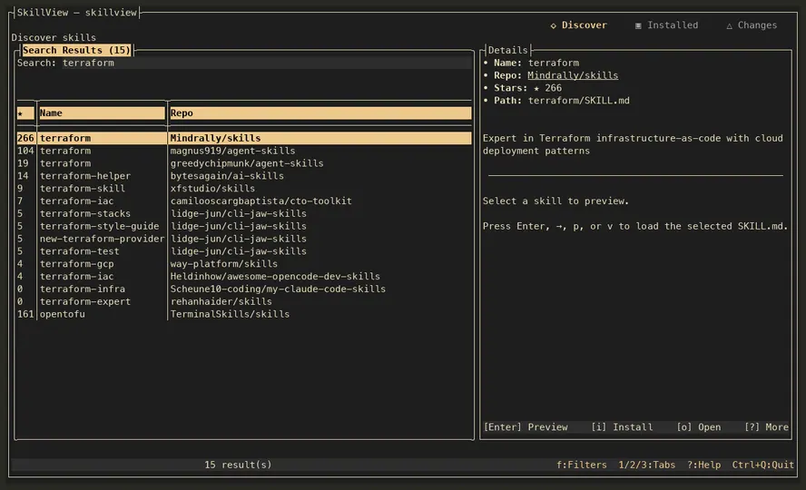Select terraform-iac from Heldinhow/awesome-opencode-dev-skills
Viewport: 806px width, 490px height.
pos(244,277)
